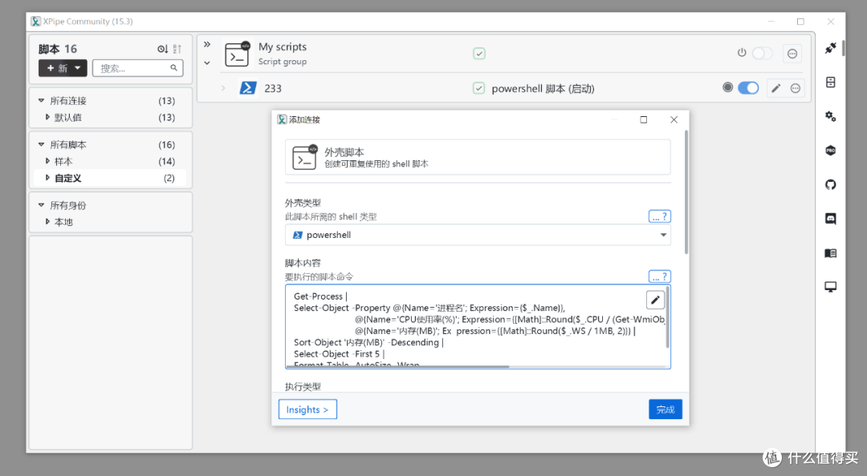Click the dialog's vertical scrollbar

coord(686,192)
